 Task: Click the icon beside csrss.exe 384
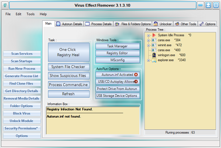click(154, 40)
